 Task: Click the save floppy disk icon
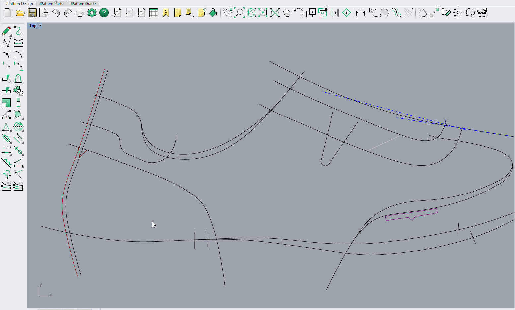click(x=32, y=13)
